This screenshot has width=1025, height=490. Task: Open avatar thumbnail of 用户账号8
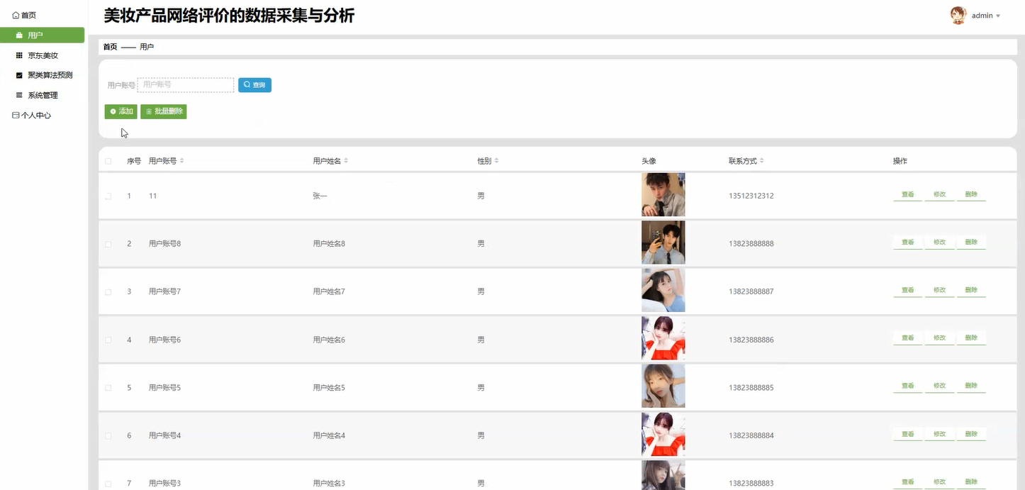pyautogui.click(x=663, y=243)
